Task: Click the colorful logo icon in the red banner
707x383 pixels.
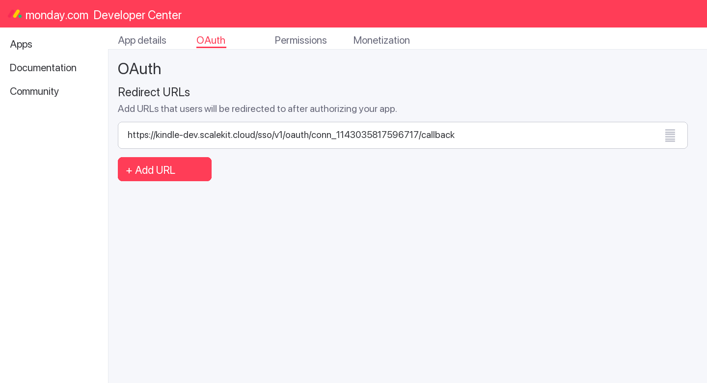Action: [x=16, y=14]
